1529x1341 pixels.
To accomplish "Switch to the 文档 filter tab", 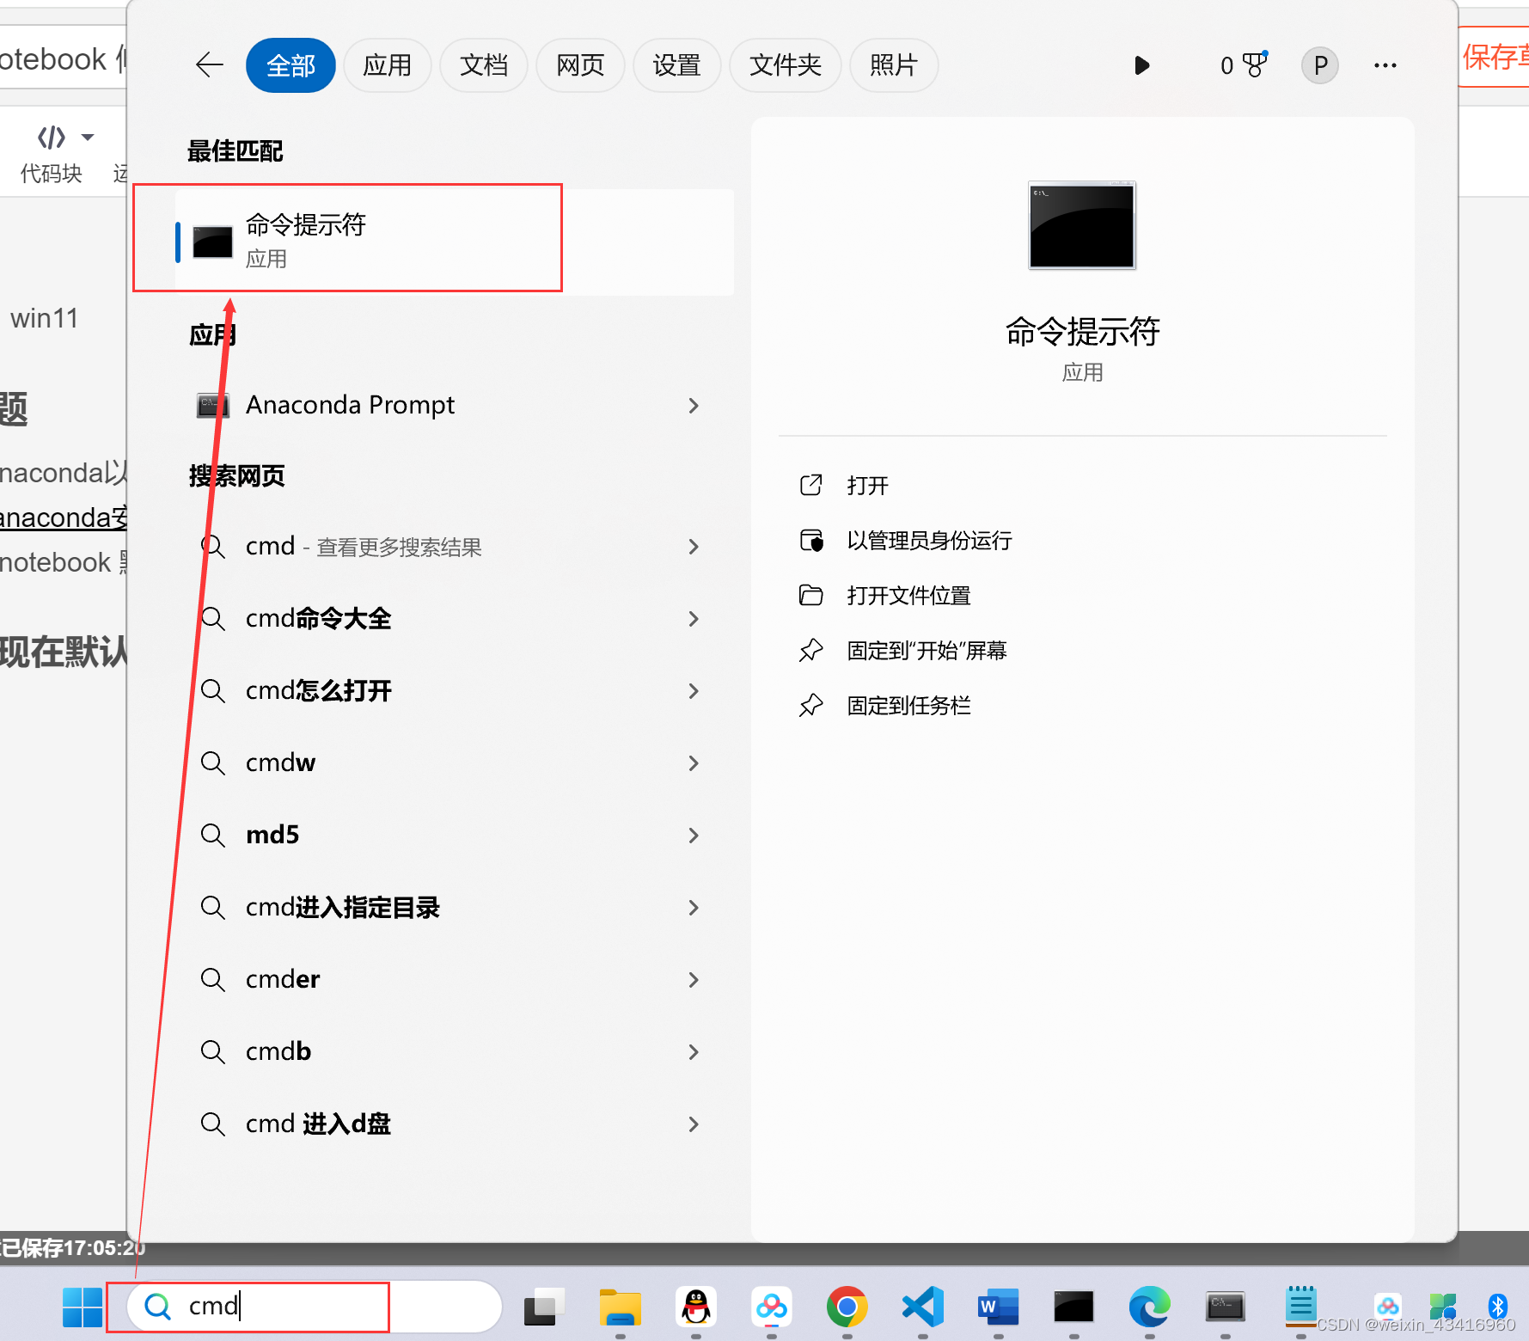I will (484, 65).
